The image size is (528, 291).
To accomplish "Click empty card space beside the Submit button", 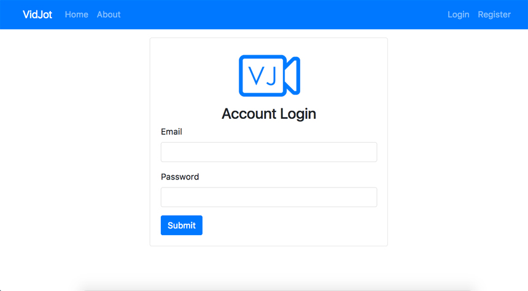I will [x=290, y=225].
